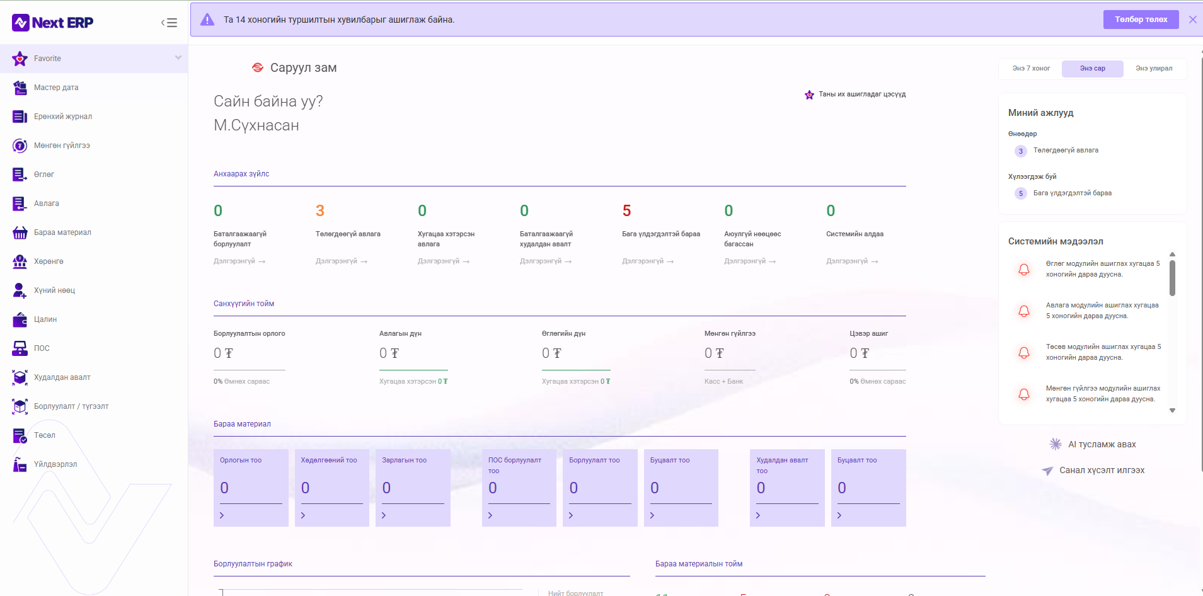Click the AI тусламж авах sparkle icon
Screen dimensions: 1203x596
(1056, 444)
